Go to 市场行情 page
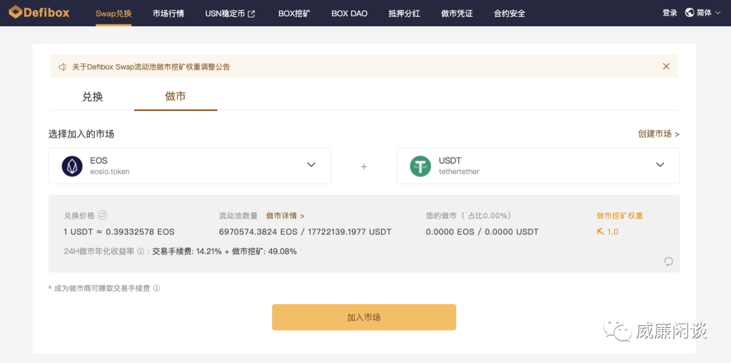731x363 pixels. point(169,14)
